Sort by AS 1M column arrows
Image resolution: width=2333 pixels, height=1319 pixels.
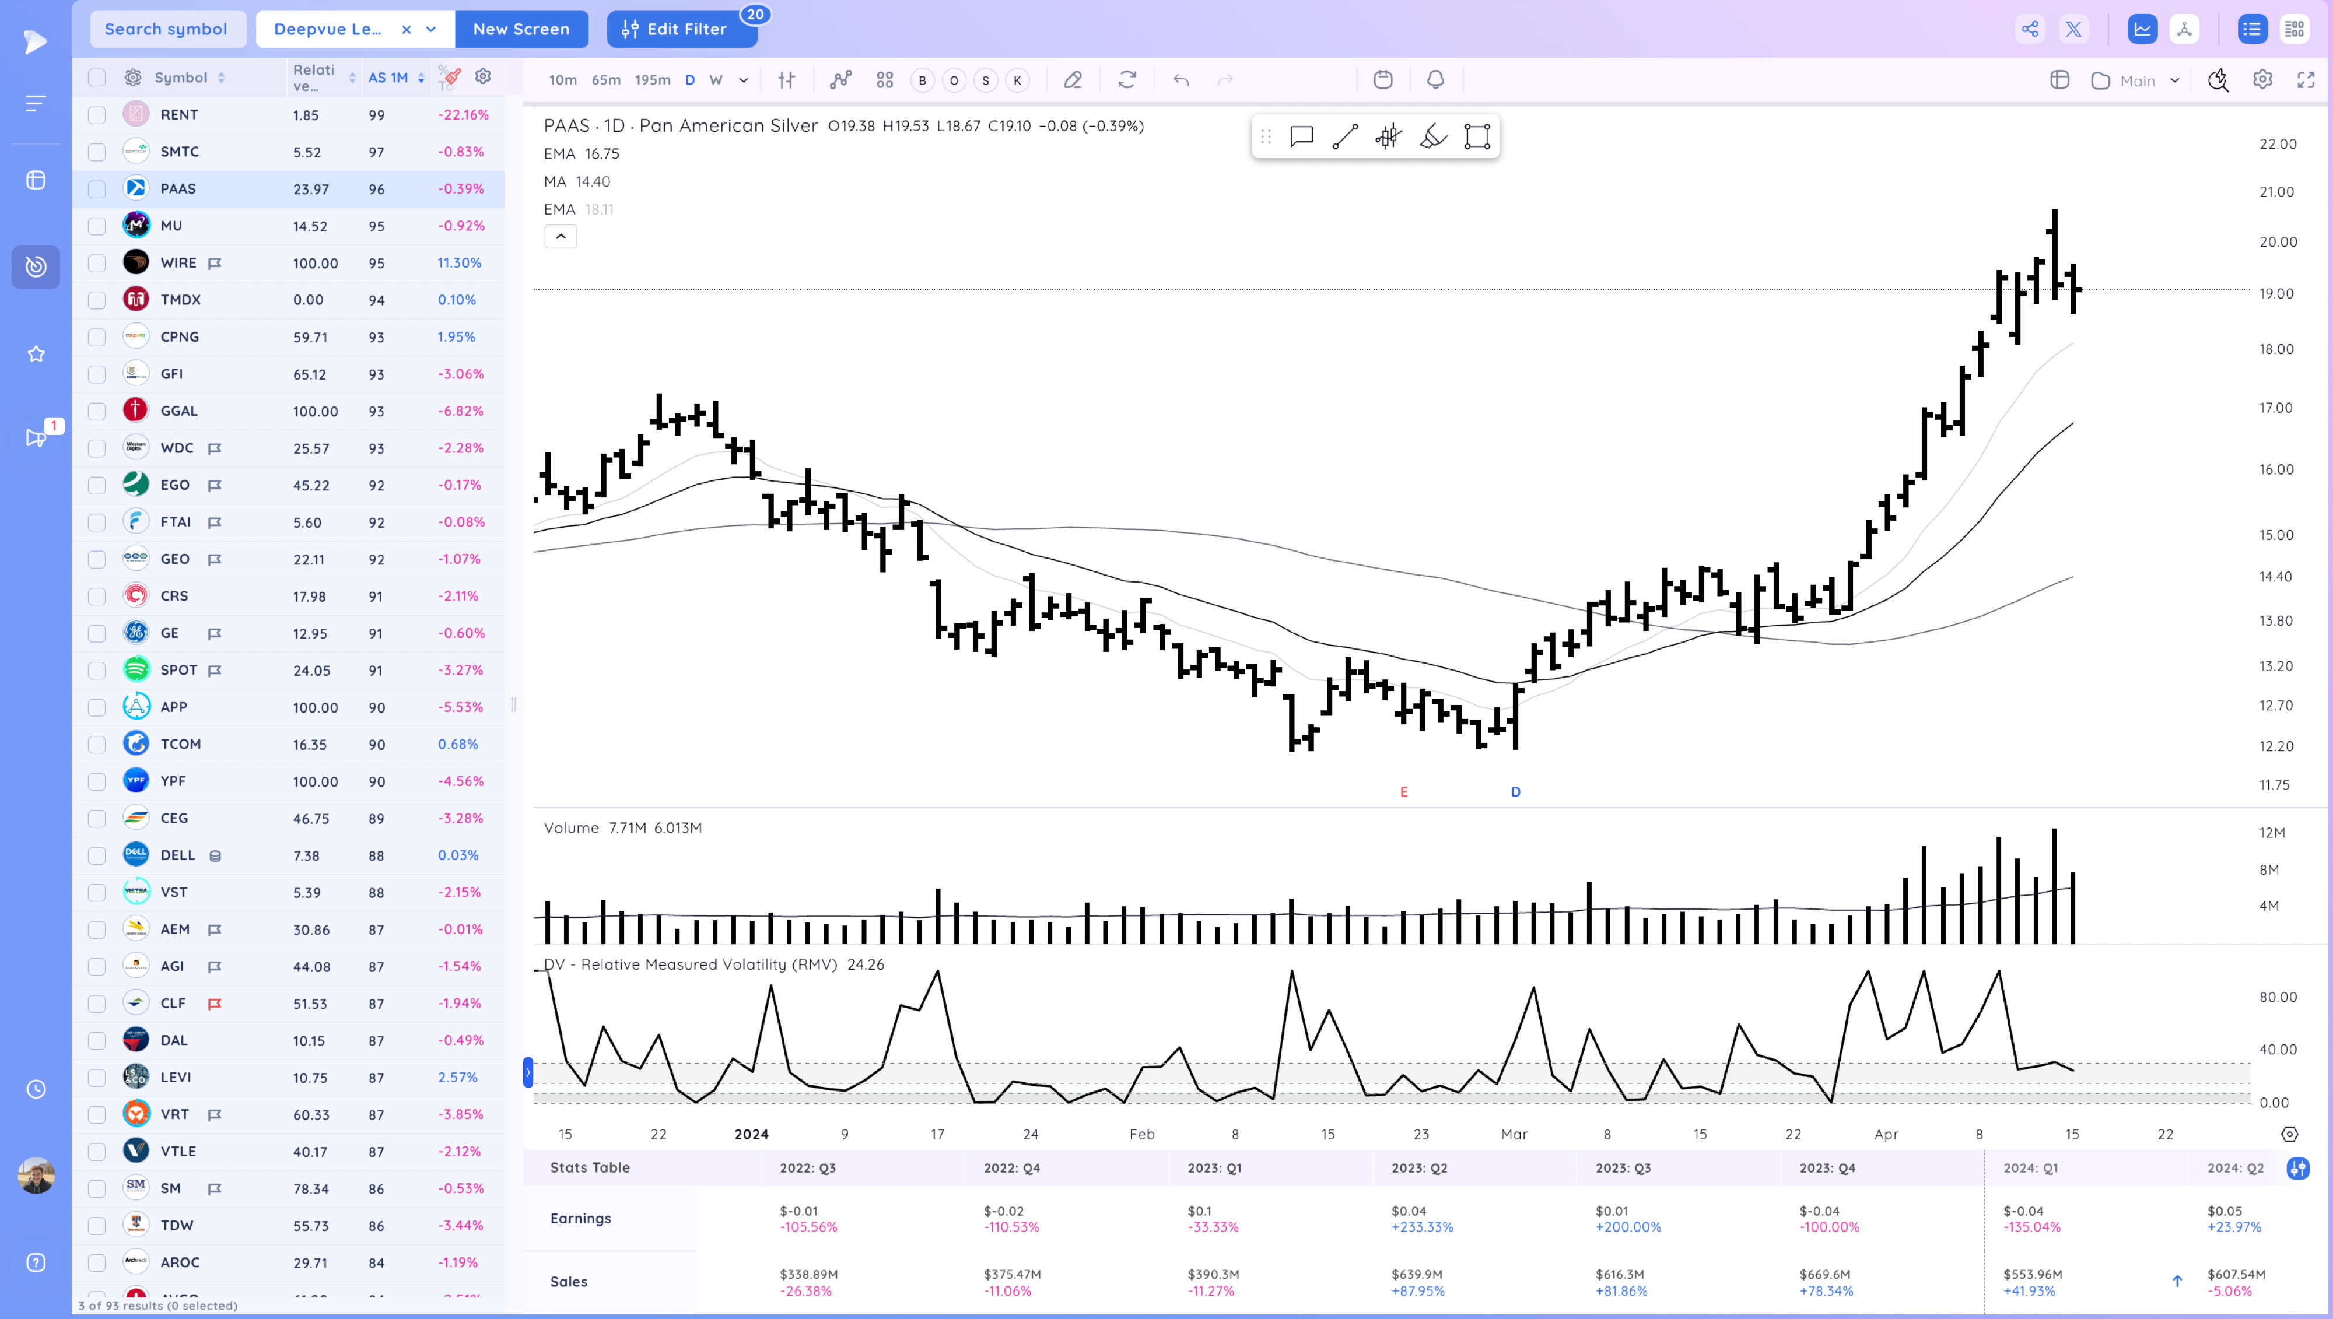421,78
